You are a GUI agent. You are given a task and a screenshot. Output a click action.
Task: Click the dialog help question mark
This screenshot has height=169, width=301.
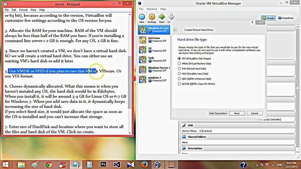[252, 23]
